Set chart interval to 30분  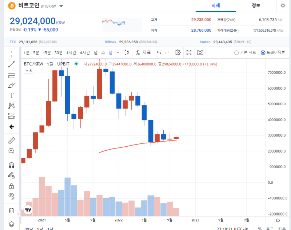pyautogui.click(x=59, y=53)
